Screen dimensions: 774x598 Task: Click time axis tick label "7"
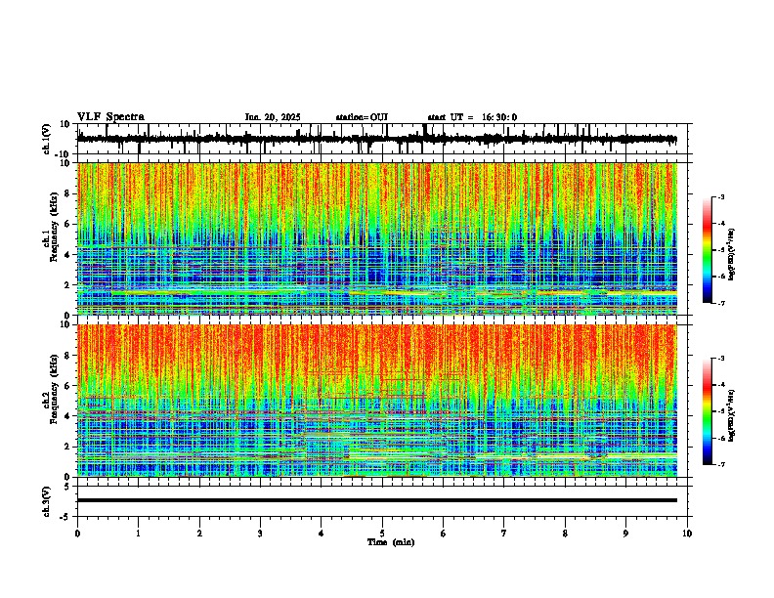point(504,534)
